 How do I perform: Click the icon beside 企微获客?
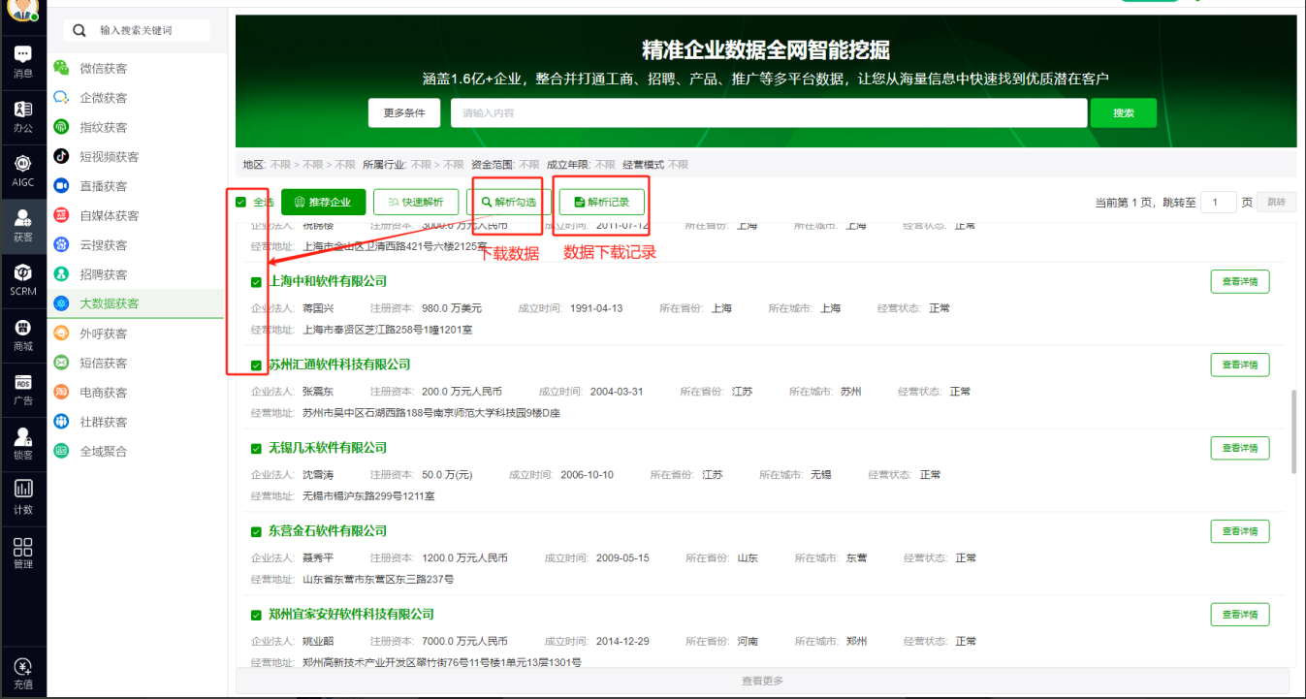tap(61, 98)
